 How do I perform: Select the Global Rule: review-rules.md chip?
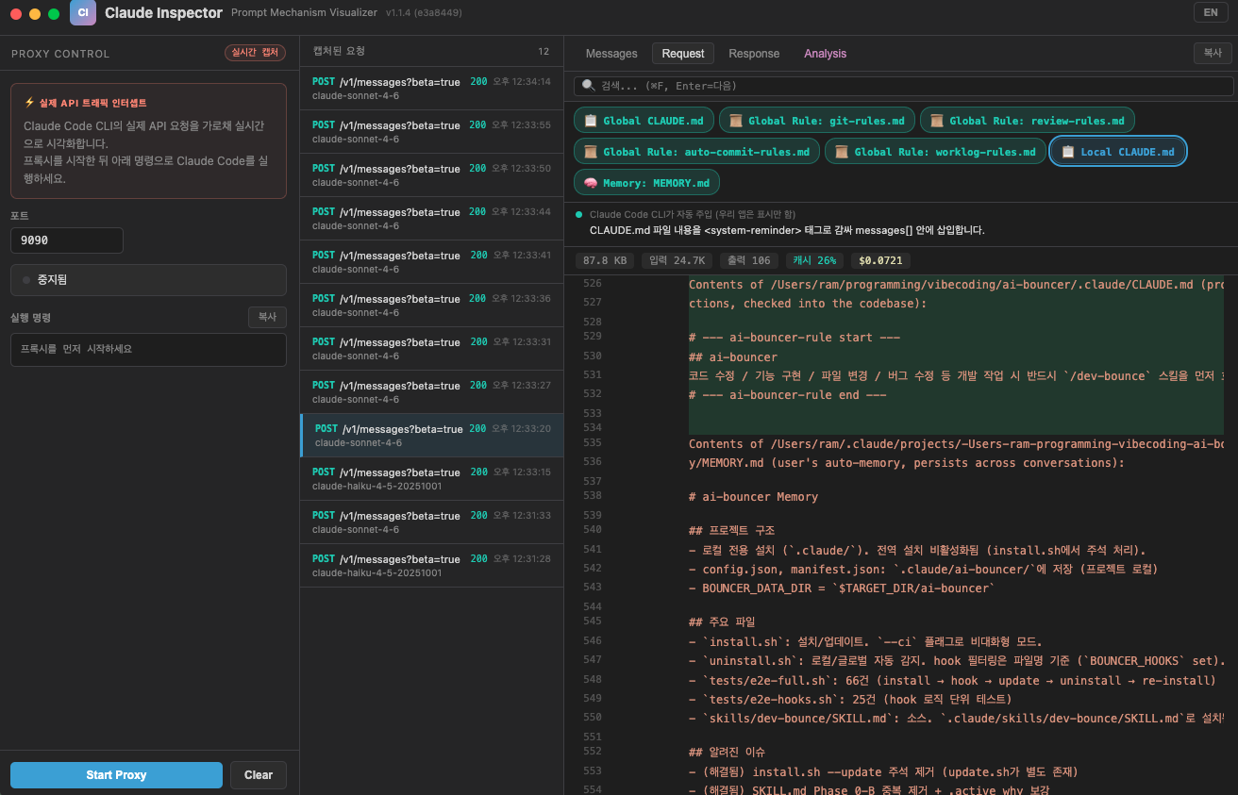[x=1027, y=121]
